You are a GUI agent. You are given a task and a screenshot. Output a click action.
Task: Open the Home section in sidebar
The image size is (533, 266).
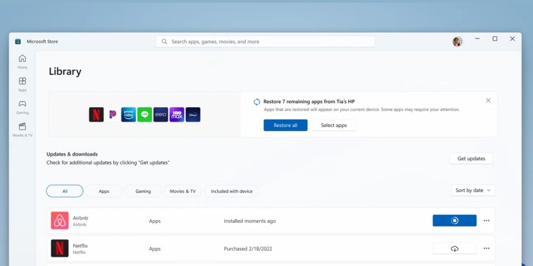click(x=23, y=61)
